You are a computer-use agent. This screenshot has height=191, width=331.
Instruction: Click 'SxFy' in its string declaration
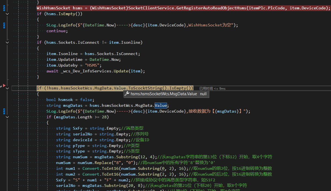[x=78, y=128]
